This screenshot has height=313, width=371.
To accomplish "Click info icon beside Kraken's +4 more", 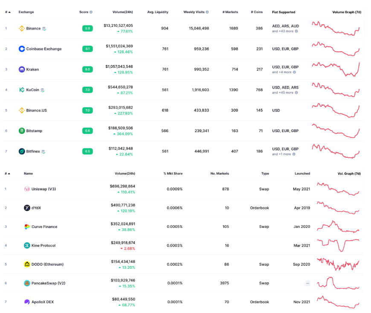I will click(x=294, y=72).
